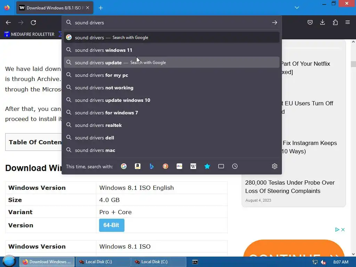Search this time with eBay
356x267 pixels.
179,166
